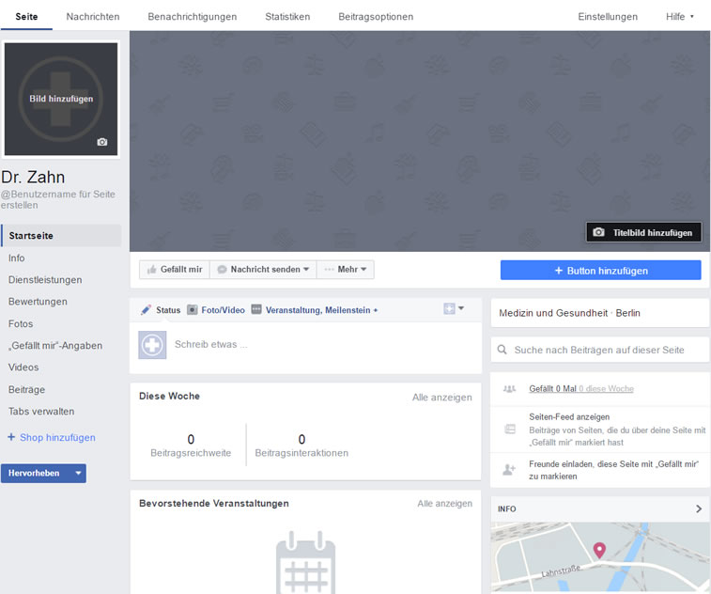The width and height of the screenshot is (711, 594).
Task: Click the large calendar placeholder icon
Action: tap(305, 563)
